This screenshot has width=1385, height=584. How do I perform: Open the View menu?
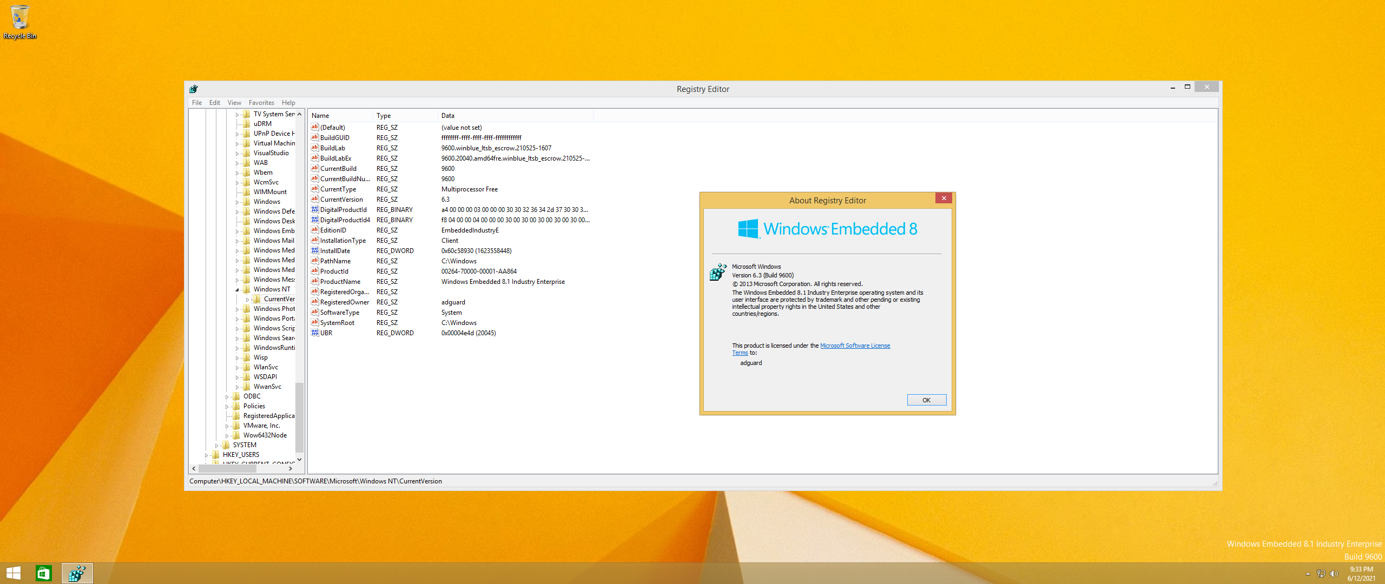(x=234, y=103)
